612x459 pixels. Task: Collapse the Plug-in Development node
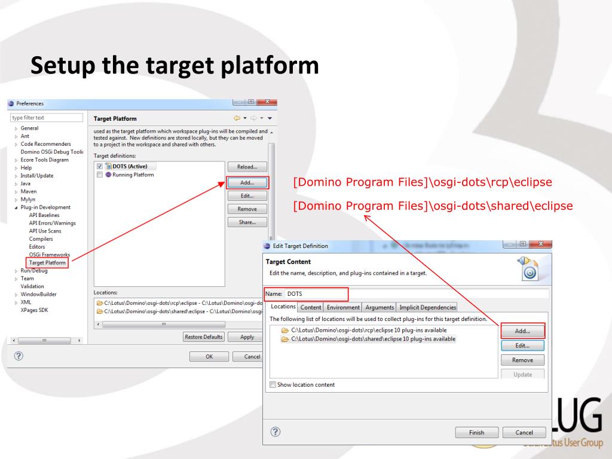[16, 207]
